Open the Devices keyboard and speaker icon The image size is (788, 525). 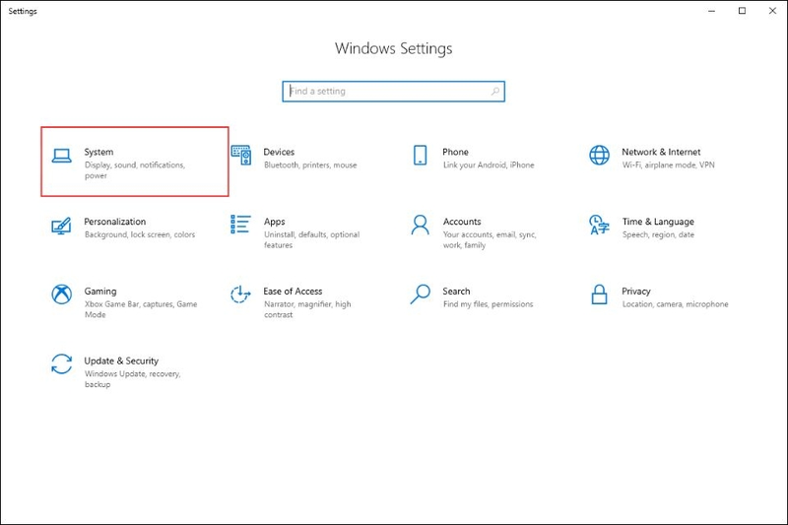[x=241, y=156]
